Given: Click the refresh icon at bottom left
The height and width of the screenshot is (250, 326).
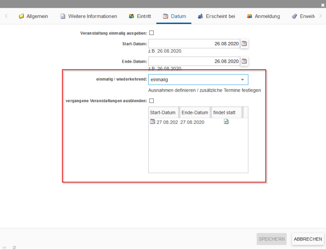Looking at the screenshot, I should tap(14, 247).
